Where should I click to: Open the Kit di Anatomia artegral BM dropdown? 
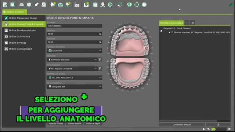[75, 87]
